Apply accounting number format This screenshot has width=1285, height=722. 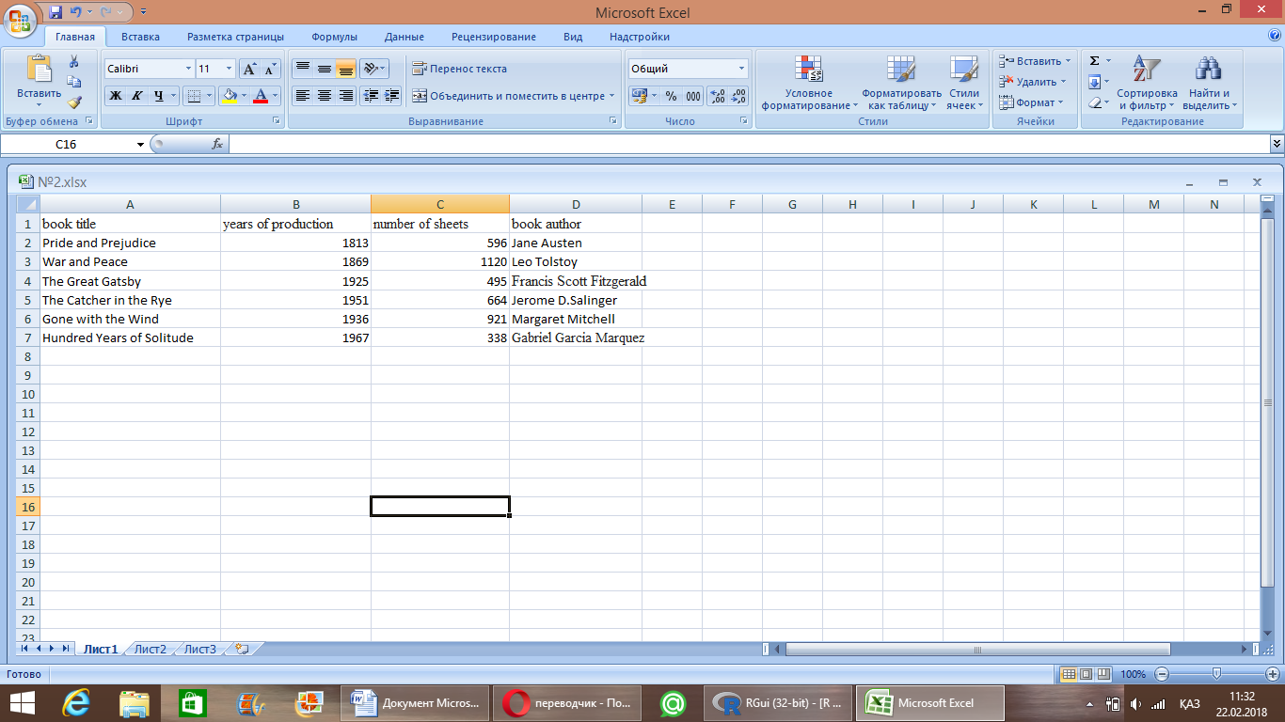pos(640,96)
